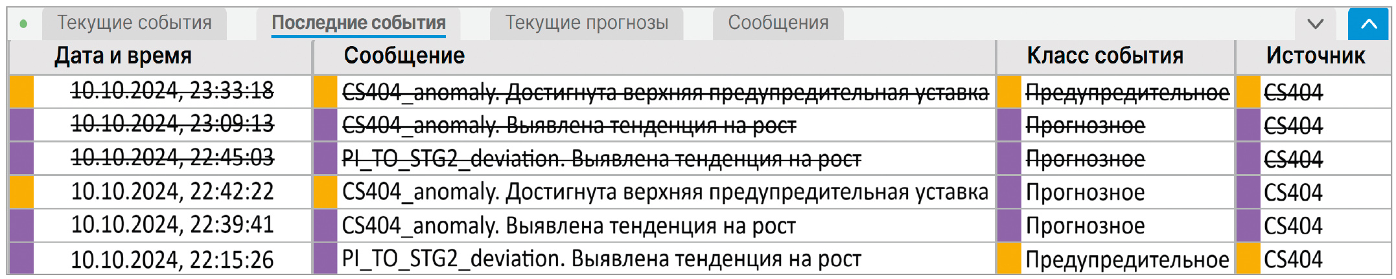Expand the panel with down chevron

(1315, 25)
